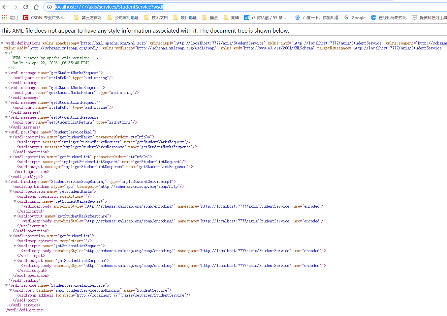Collapse portType operation getStudentMarks with parameterOrder
Image resolution: width=447 pixels, height=316 pixels.
click(11, 137)
